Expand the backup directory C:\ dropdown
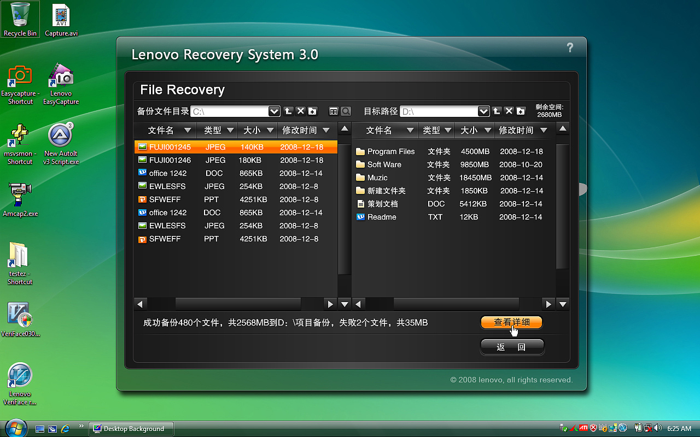 pyautogui.click(x=274, y=111)
